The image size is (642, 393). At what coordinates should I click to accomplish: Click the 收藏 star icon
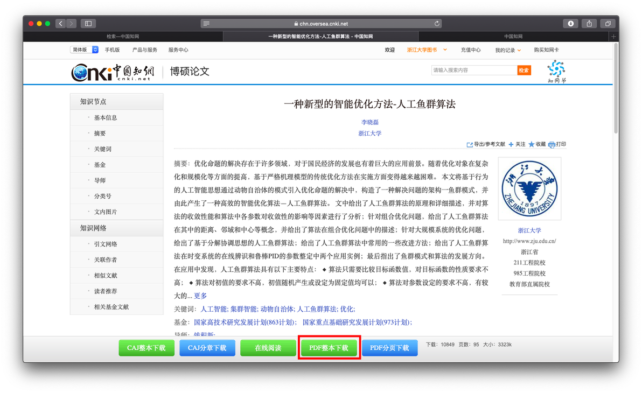click(x=532, y=144)
